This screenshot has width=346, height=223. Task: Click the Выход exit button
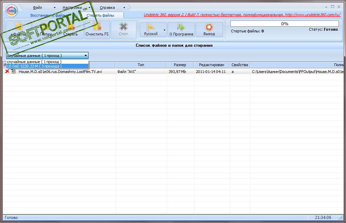point(209,30)
